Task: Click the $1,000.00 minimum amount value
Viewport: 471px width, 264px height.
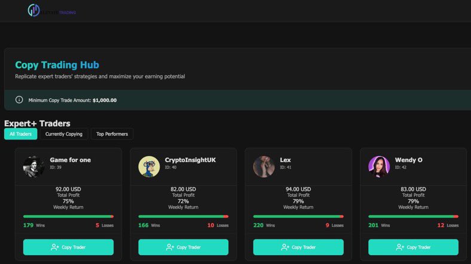Action: tap(105, 100)
